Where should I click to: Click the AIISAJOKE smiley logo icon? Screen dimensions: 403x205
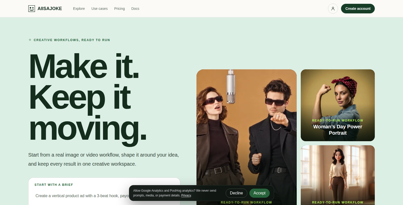(31, 9)
